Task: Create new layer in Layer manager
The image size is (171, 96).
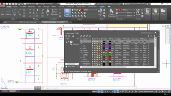Action: (x=81, y=36)
